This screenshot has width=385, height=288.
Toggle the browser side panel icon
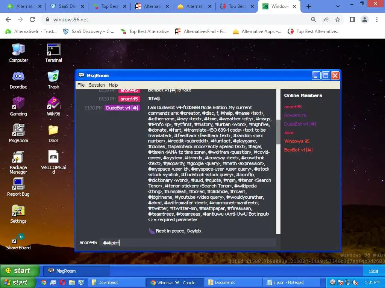pos(353,19)
